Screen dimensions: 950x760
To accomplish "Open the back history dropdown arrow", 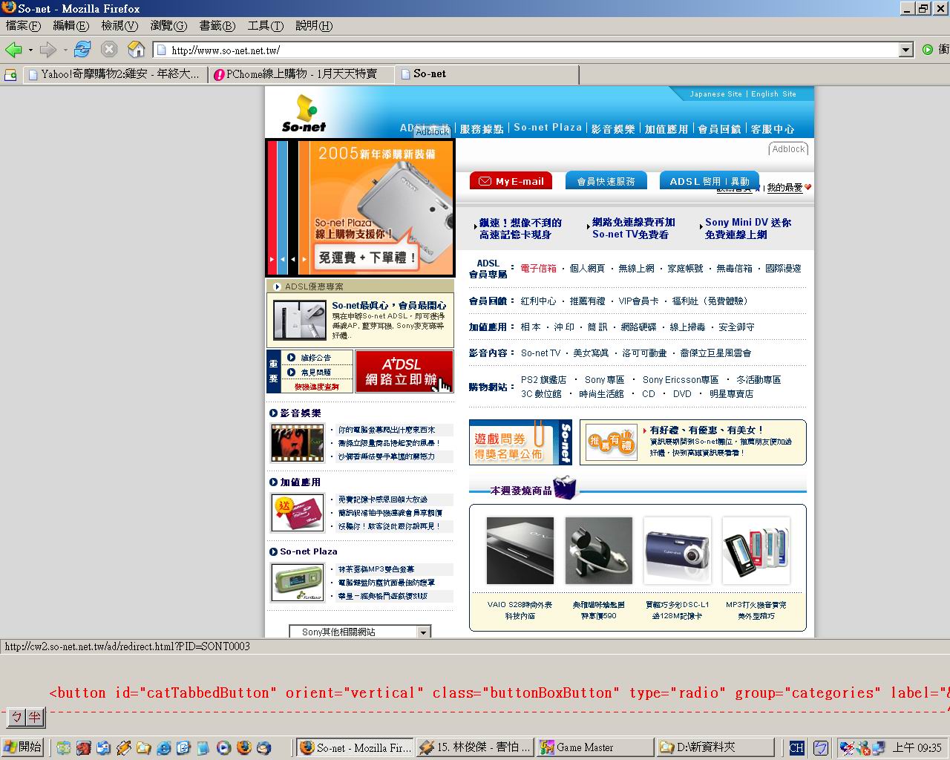I will click(30, 50).
